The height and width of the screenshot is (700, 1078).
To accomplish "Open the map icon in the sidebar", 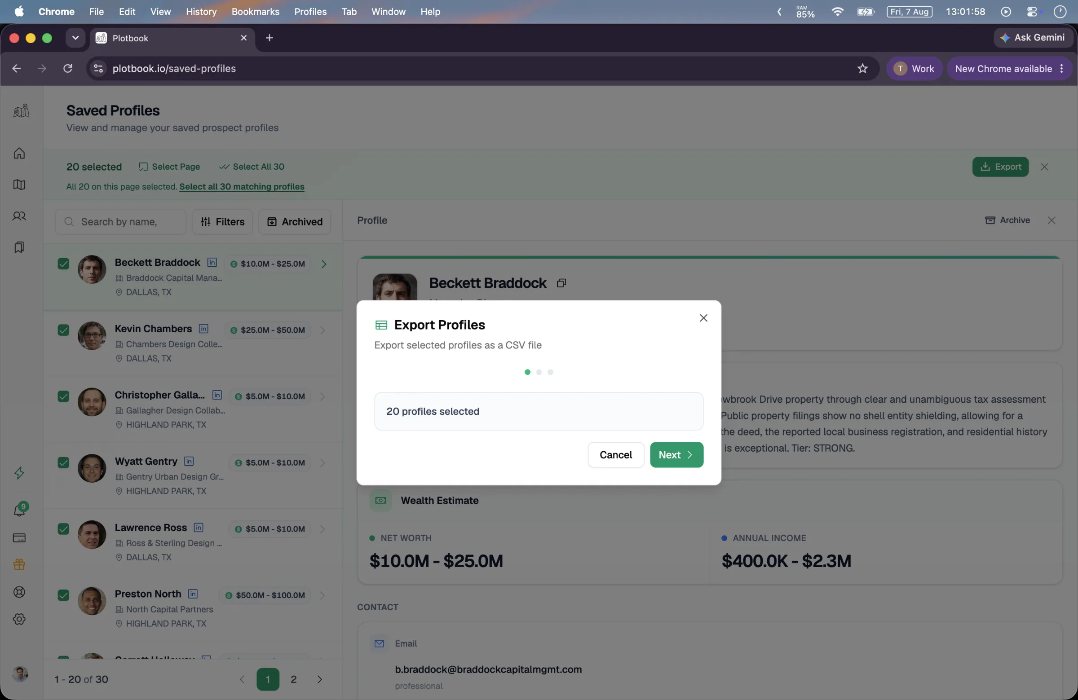I will coord(19,185).
